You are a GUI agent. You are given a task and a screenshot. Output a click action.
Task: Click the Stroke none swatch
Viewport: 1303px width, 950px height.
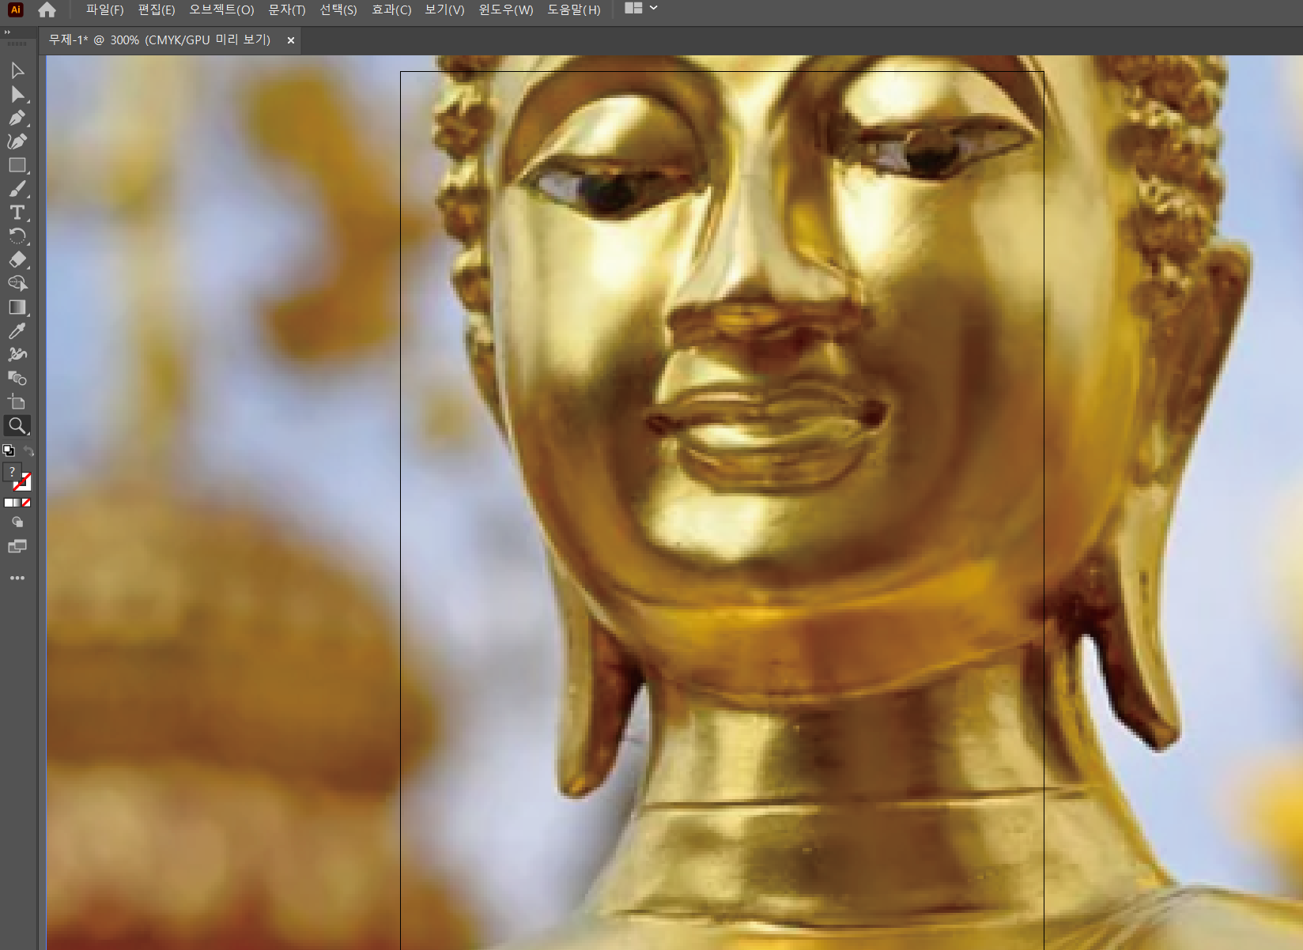click(23, 482)
